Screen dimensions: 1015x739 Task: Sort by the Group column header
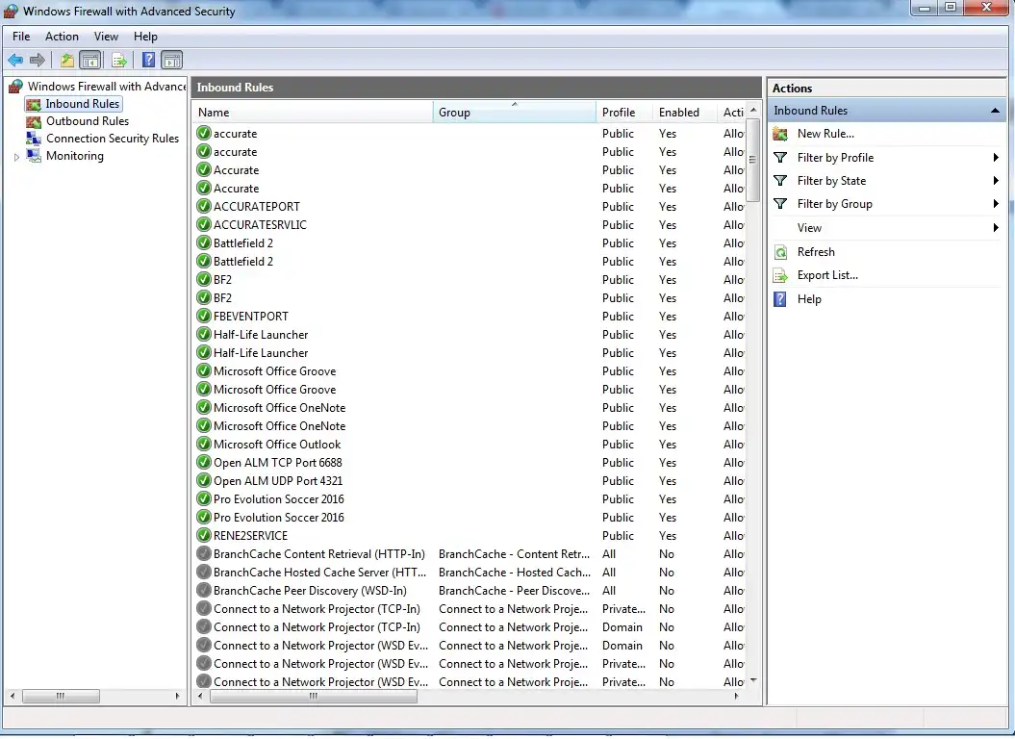(x=515, y=112)
